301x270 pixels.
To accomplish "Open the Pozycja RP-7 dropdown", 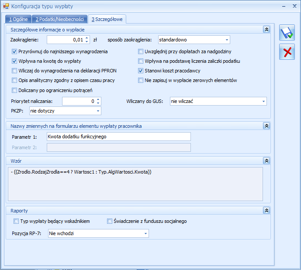I will 145,233.
